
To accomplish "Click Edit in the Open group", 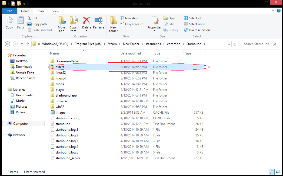I will [169, 24].
